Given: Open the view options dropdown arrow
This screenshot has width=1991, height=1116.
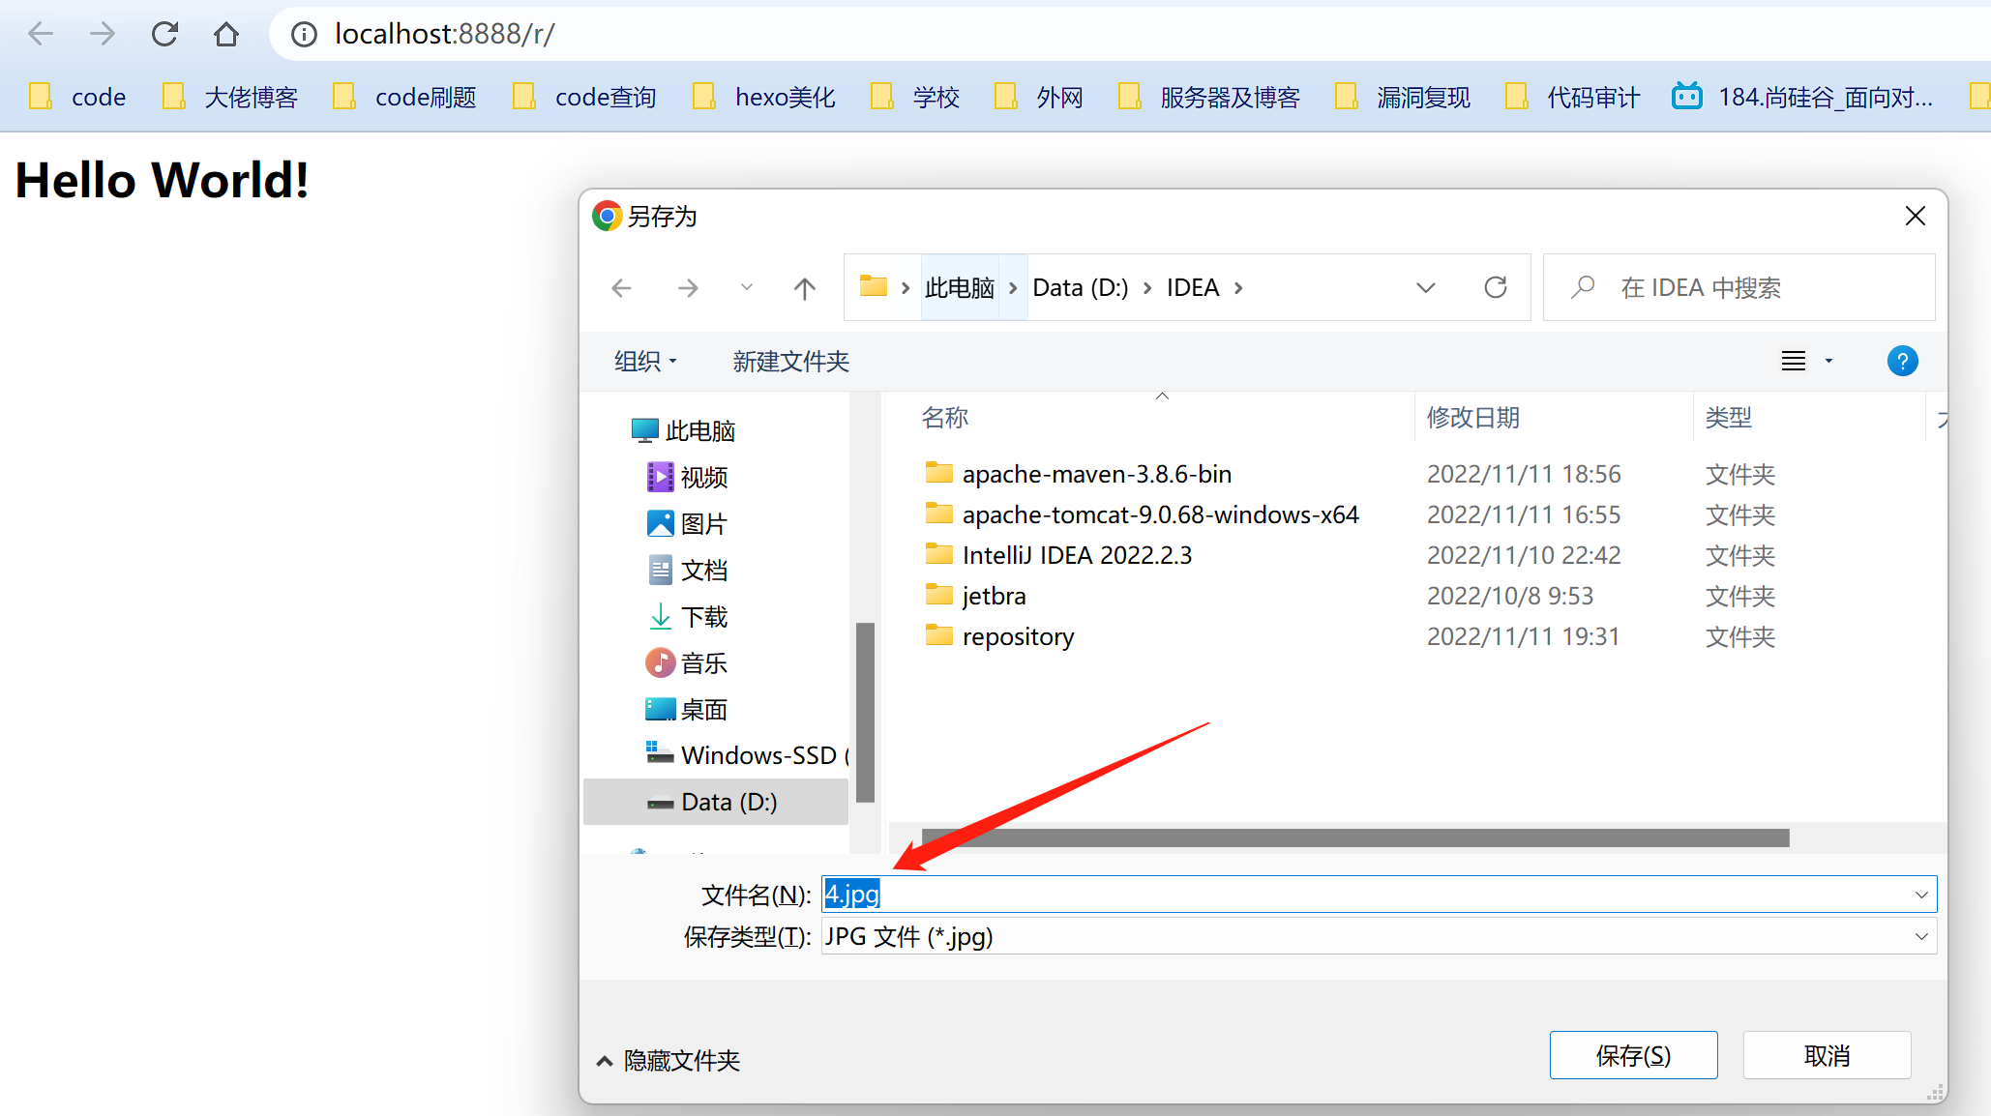Looking at the screenshot, I should tap(1828, 361).
